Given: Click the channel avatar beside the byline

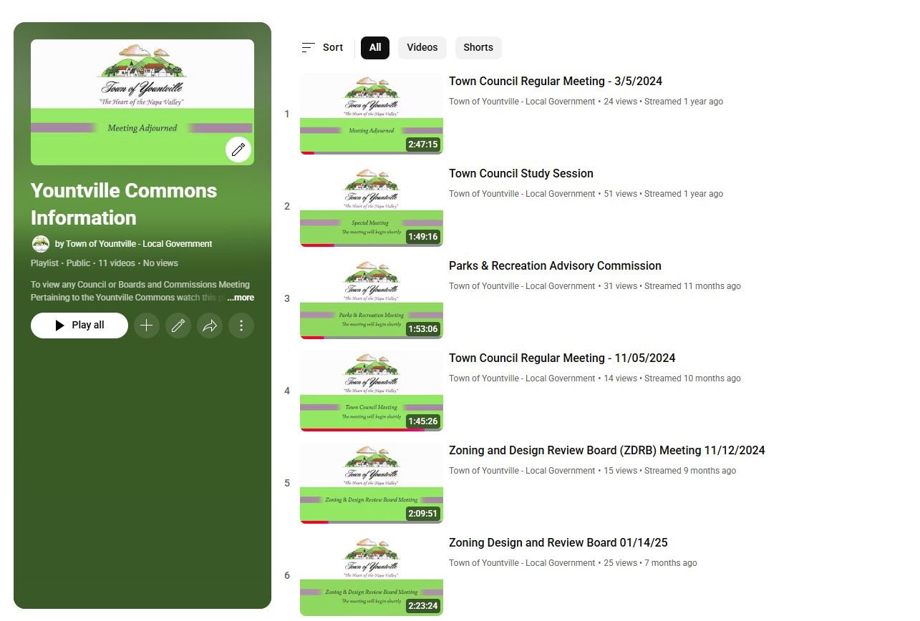Looking at the screenshot, I should 41,244.
